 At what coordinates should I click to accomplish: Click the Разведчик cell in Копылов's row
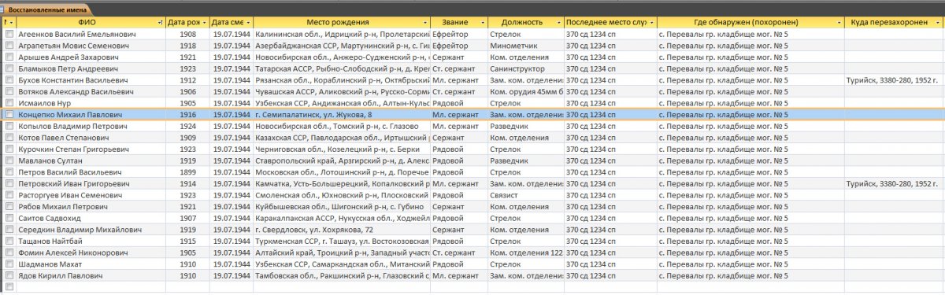[x=525, y=126]
